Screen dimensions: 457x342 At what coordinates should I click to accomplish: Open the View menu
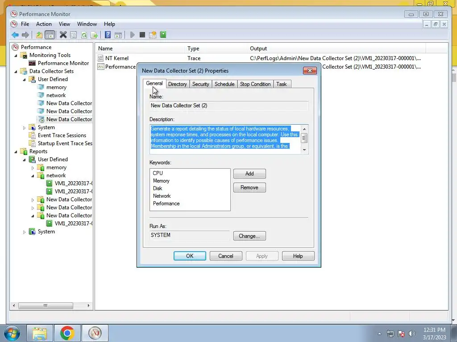tap(64, 24)
